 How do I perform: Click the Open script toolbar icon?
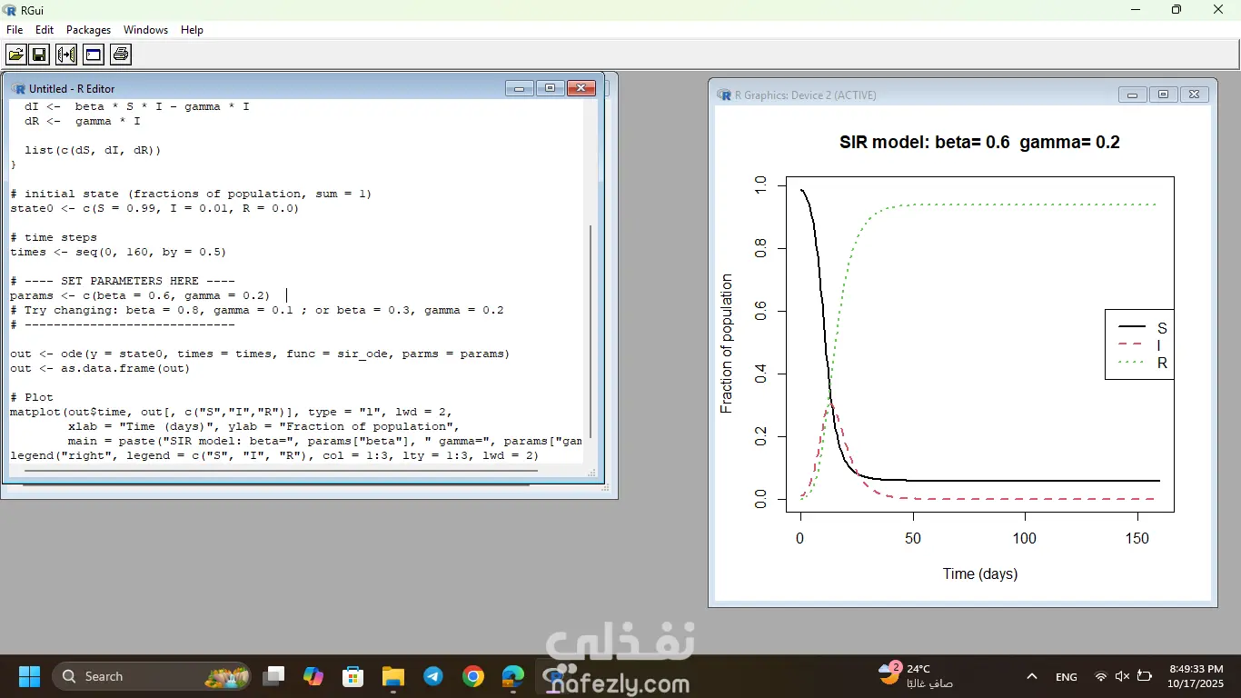point(15,55)
